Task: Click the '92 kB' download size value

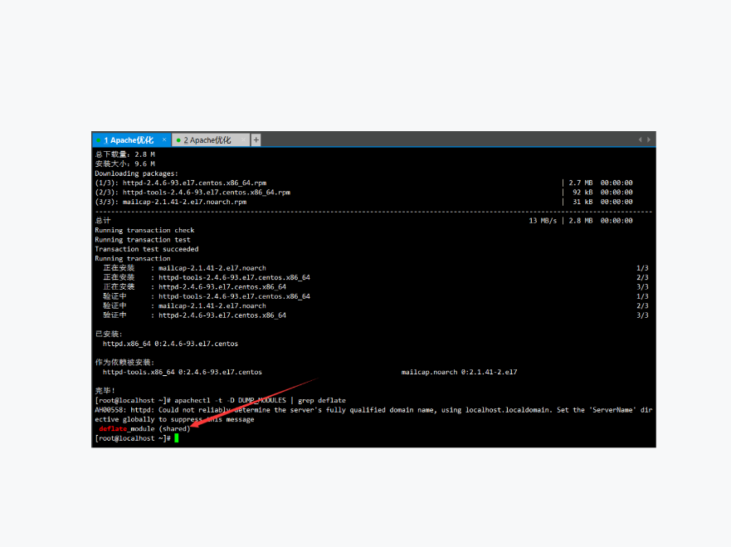Action: point(582,192)
